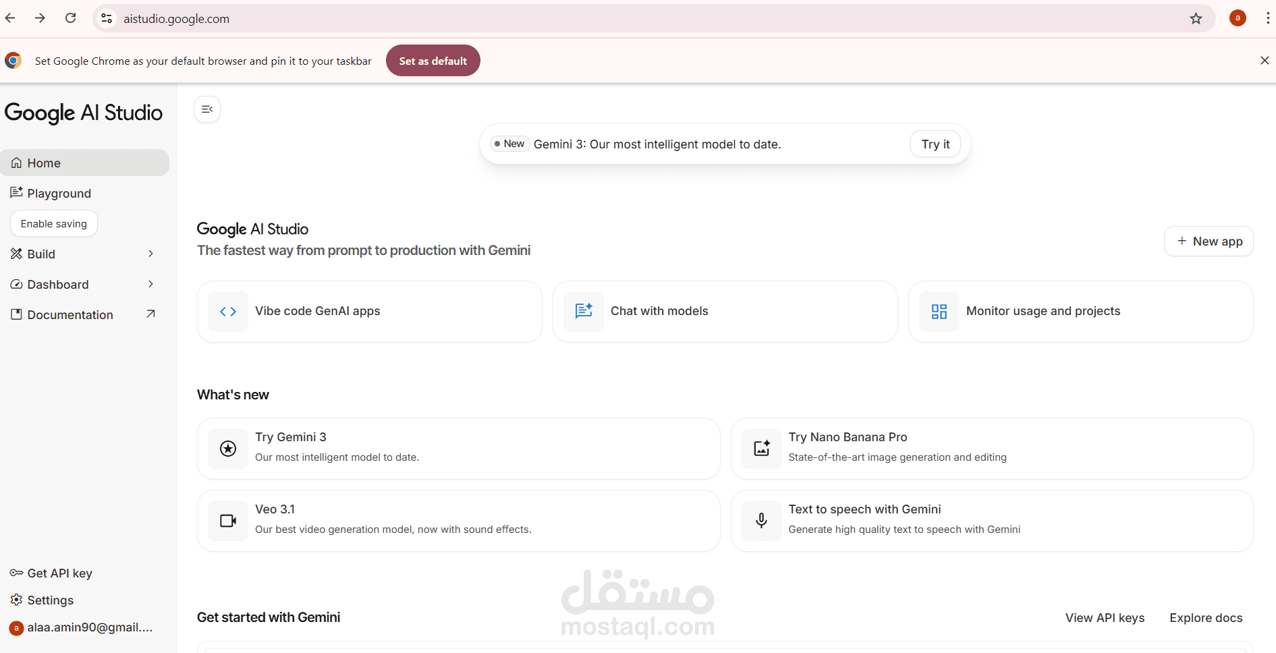
Task: Click the dashboard grid icon
Action: (x=939, y=311)
